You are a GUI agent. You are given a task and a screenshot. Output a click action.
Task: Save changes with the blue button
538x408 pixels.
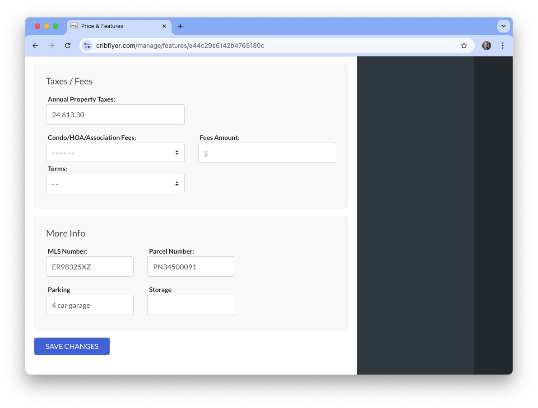[x=72, y=346]
